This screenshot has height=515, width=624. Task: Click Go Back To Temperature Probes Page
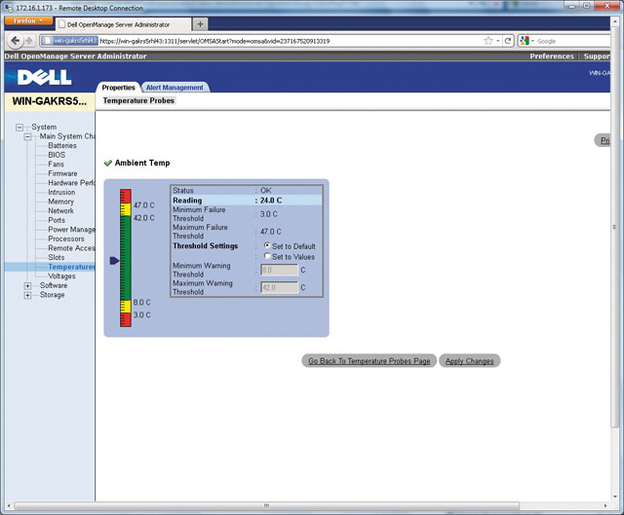point(369,361)
